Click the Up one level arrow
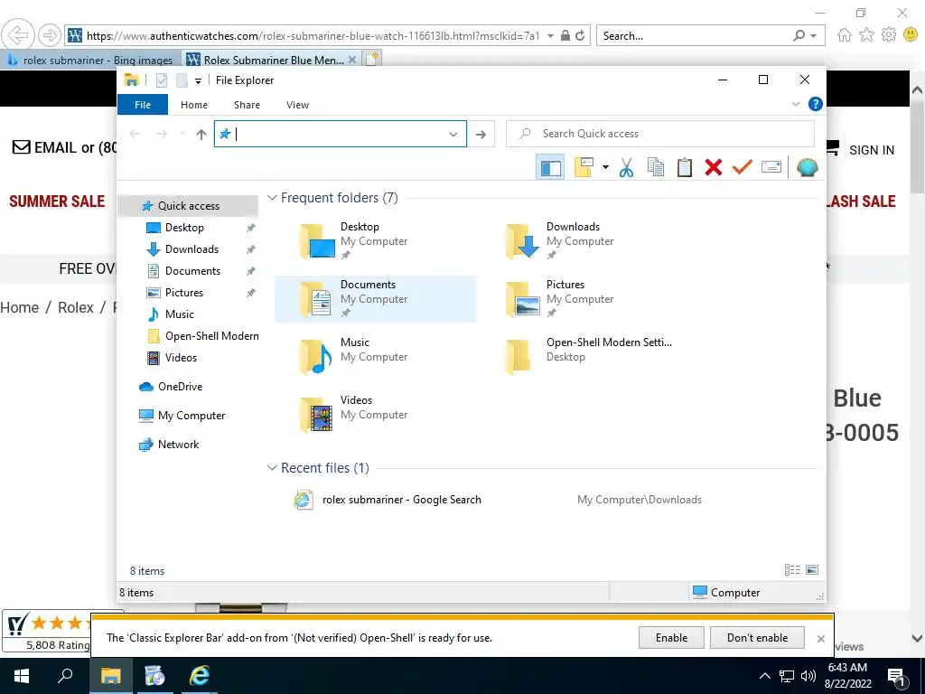Image resolution: width=925 pixels, height=694 pixels. (x=201, y=134)
